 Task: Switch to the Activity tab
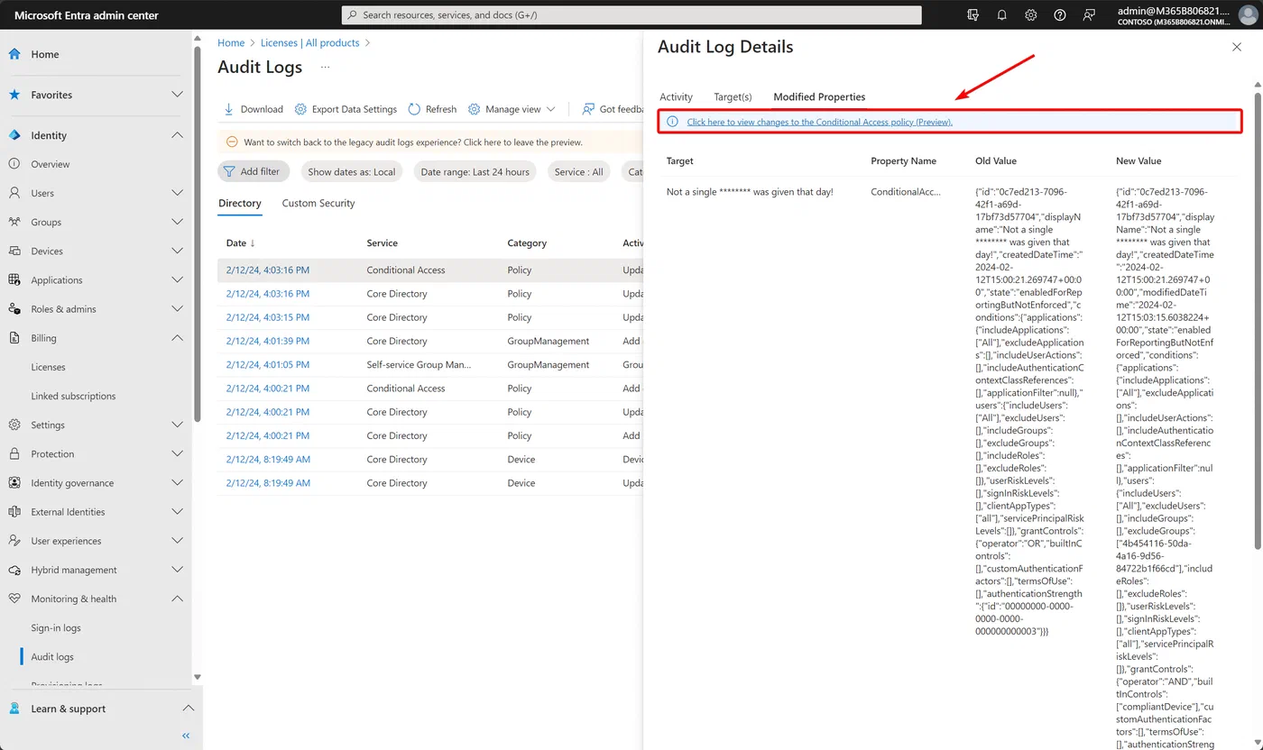click(676, 96)
